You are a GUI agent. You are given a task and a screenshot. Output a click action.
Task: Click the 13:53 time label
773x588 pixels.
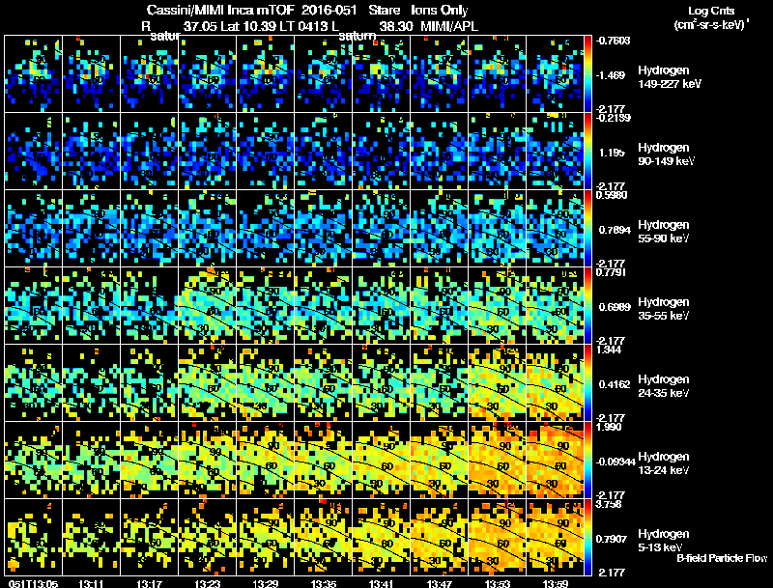(498, 583)
